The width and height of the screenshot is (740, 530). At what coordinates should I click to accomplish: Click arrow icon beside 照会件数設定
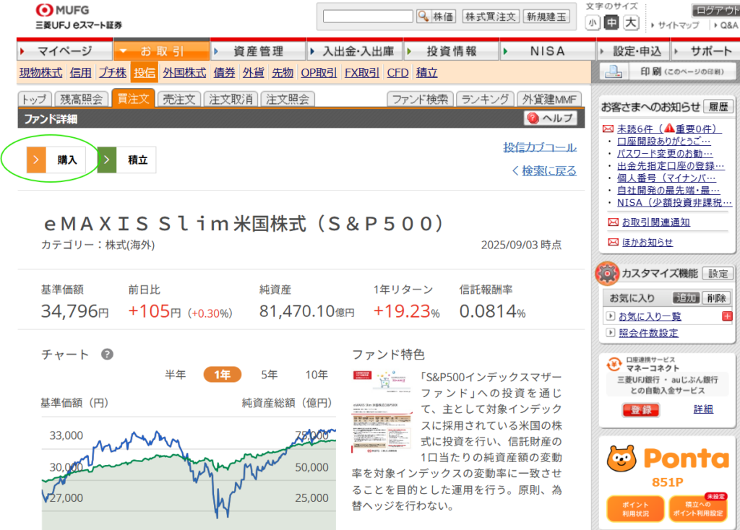610,332
